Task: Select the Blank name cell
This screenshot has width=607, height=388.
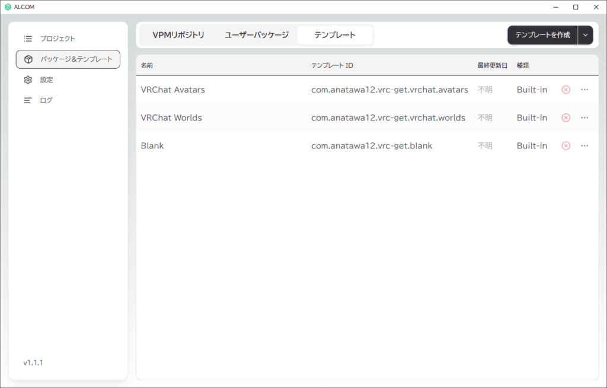Action: [152, 146]
